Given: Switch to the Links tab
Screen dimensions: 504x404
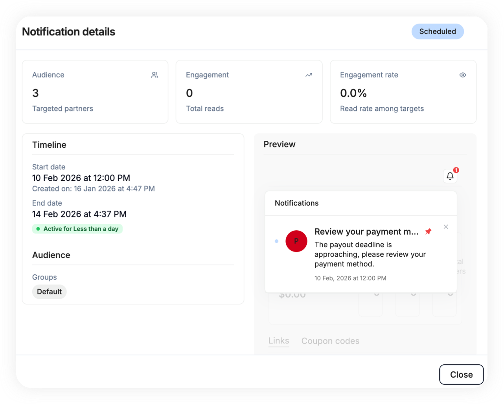Looking at the screenshot, I should coord(279,341).
